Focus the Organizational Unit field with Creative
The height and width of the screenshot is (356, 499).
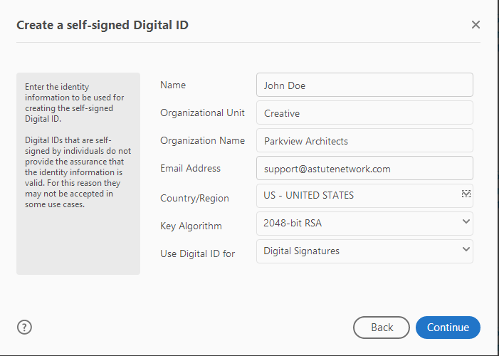click(x=364, y=112)
